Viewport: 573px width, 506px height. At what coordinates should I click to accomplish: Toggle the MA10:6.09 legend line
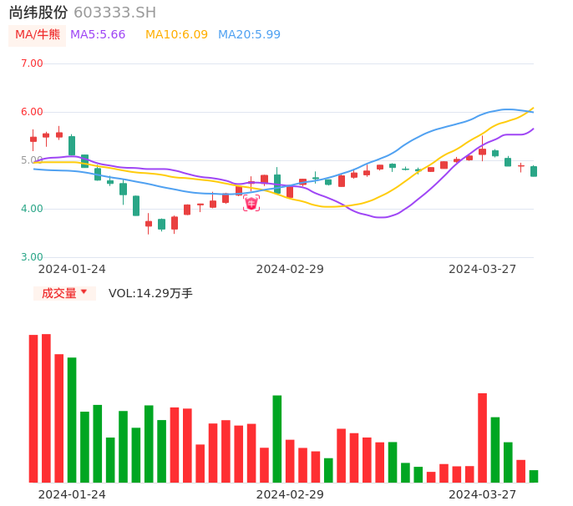tap(176, 35)
